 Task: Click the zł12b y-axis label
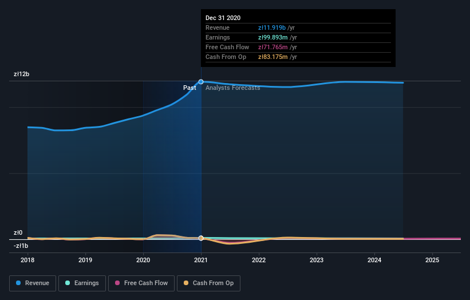click(x=22, y=74)
